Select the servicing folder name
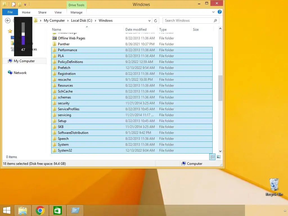The height and width of the screenshot is (216, 288). (64, 115)
